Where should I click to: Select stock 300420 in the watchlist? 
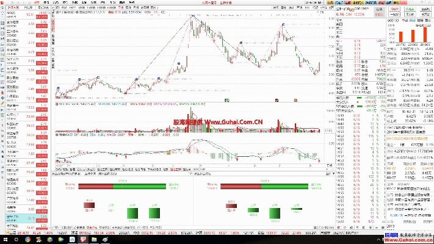pyautogui.click(x=12, y=35)
